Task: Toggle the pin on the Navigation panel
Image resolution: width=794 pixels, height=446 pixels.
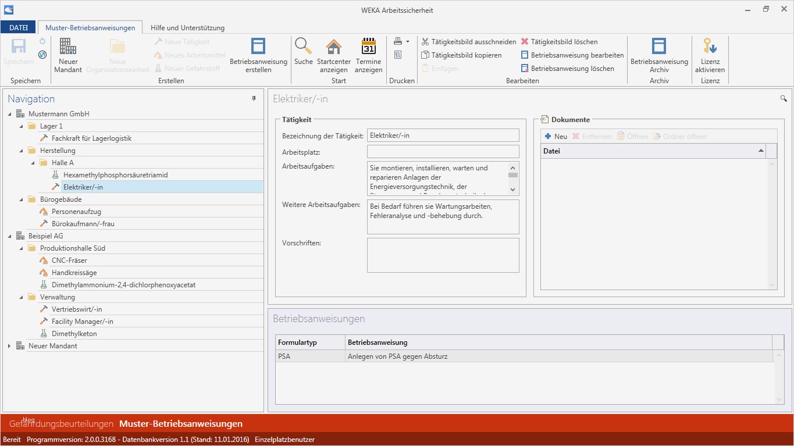Action: (254, 99)
